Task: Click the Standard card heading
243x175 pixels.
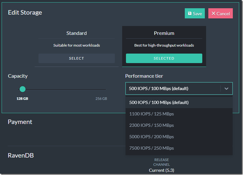Action: (77, 33)
